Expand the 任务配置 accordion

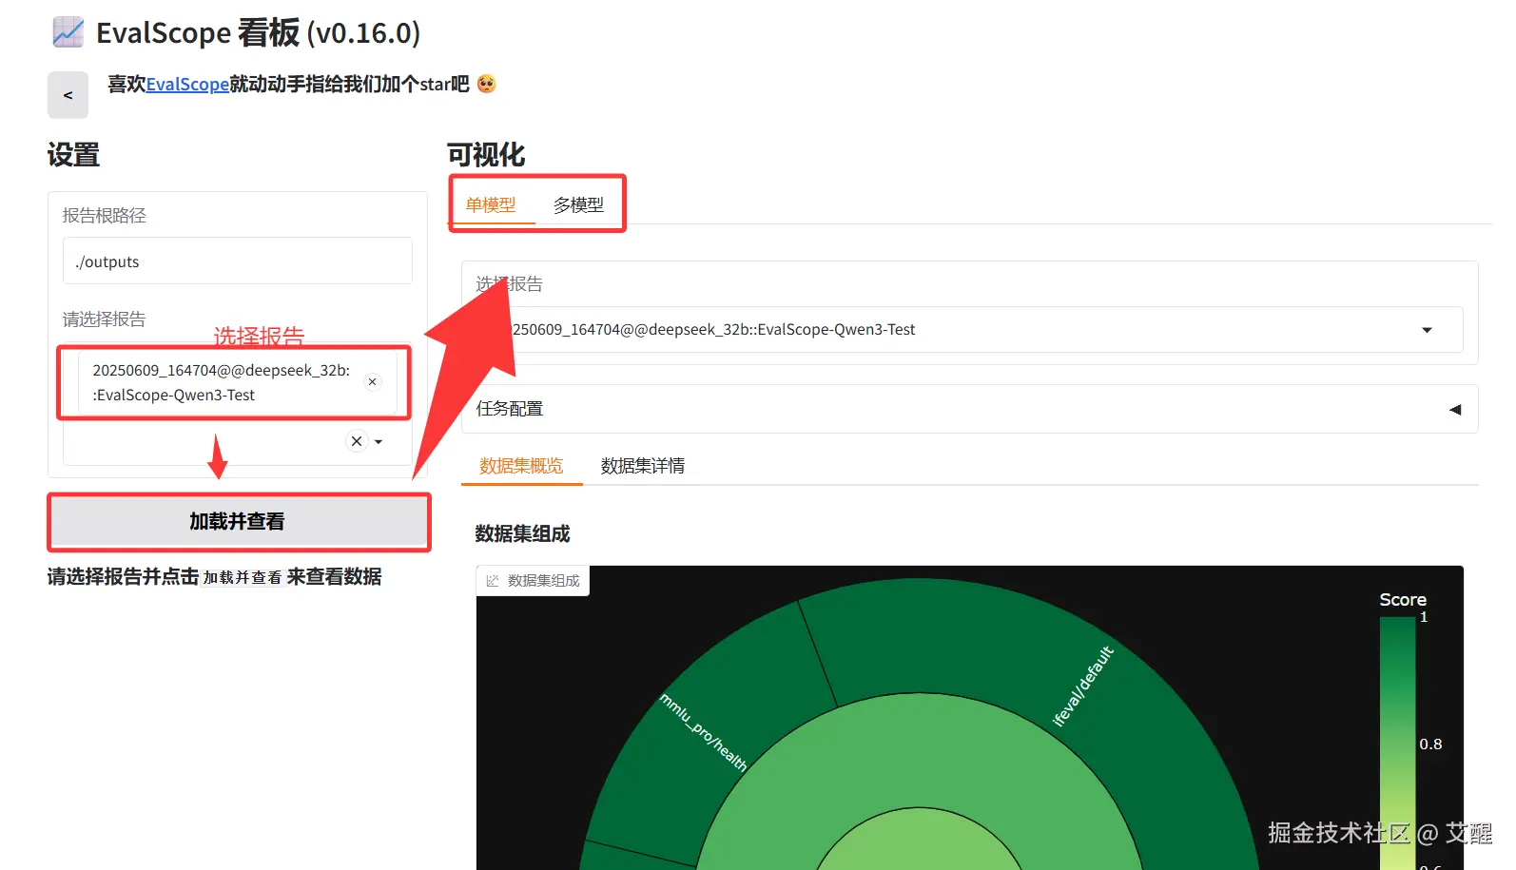970,409
